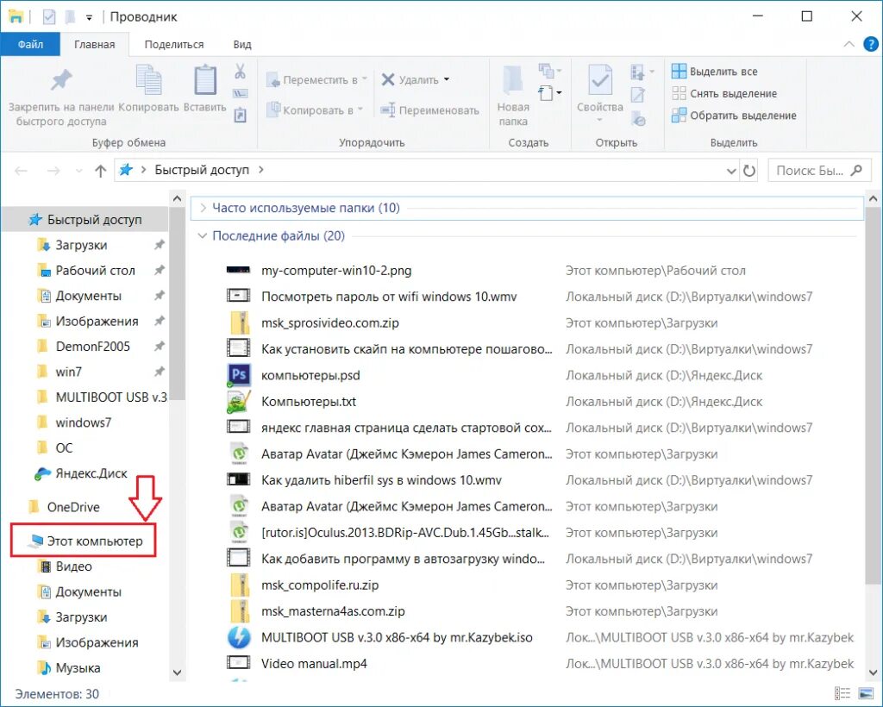Click the Paste clipboard icon
The image size is (883, 707).
[x=205, y=80]
